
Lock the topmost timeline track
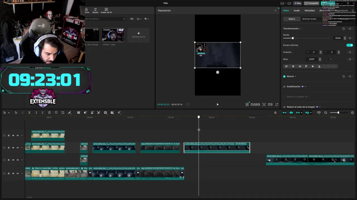(x=9, y=136)
